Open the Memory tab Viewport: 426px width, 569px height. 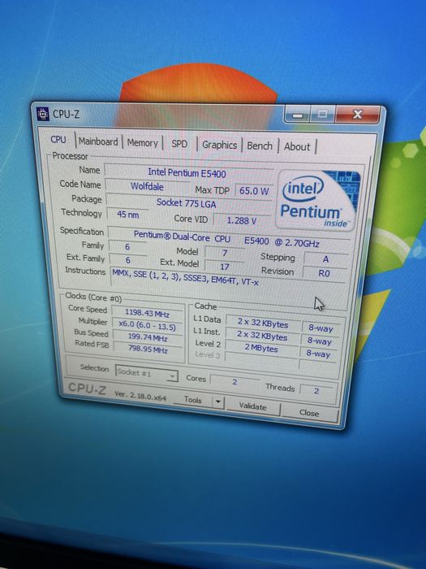pyautogui.click(x=142, y=143)
